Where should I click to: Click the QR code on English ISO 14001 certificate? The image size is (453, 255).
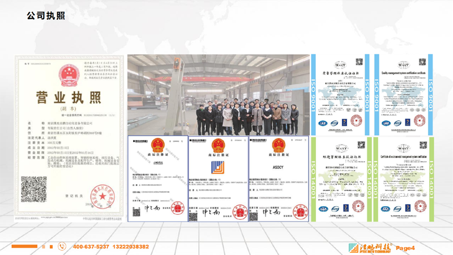coord(423,145)
